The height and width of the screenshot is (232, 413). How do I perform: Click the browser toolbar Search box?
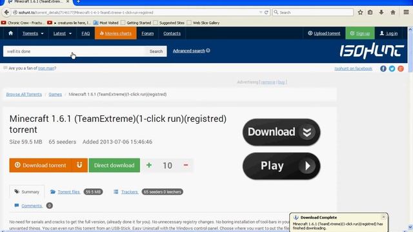(x=312, y=12)
